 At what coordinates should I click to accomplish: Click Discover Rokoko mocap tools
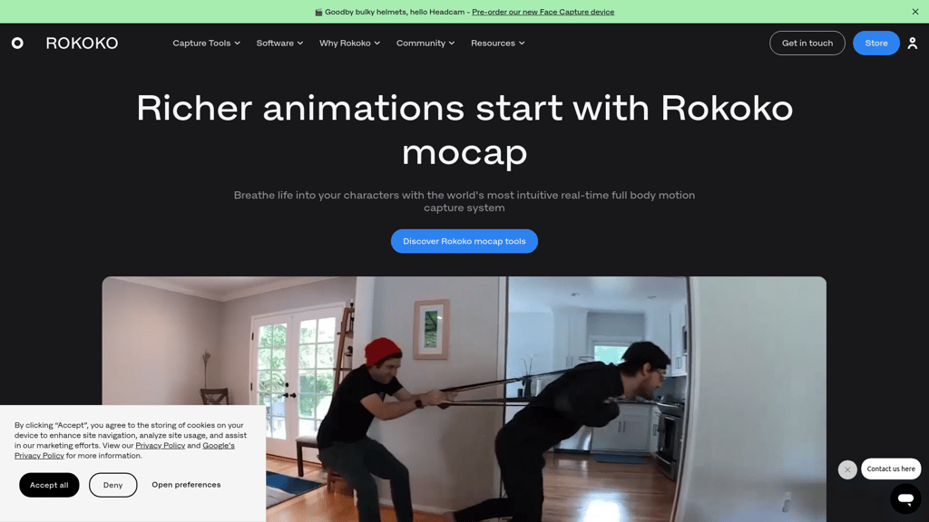point(464,241)
